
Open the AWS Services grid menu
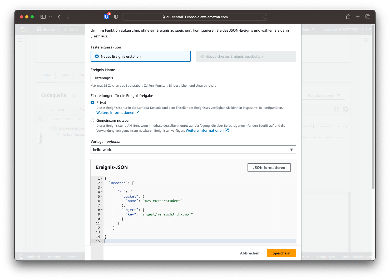pos(46,30)
